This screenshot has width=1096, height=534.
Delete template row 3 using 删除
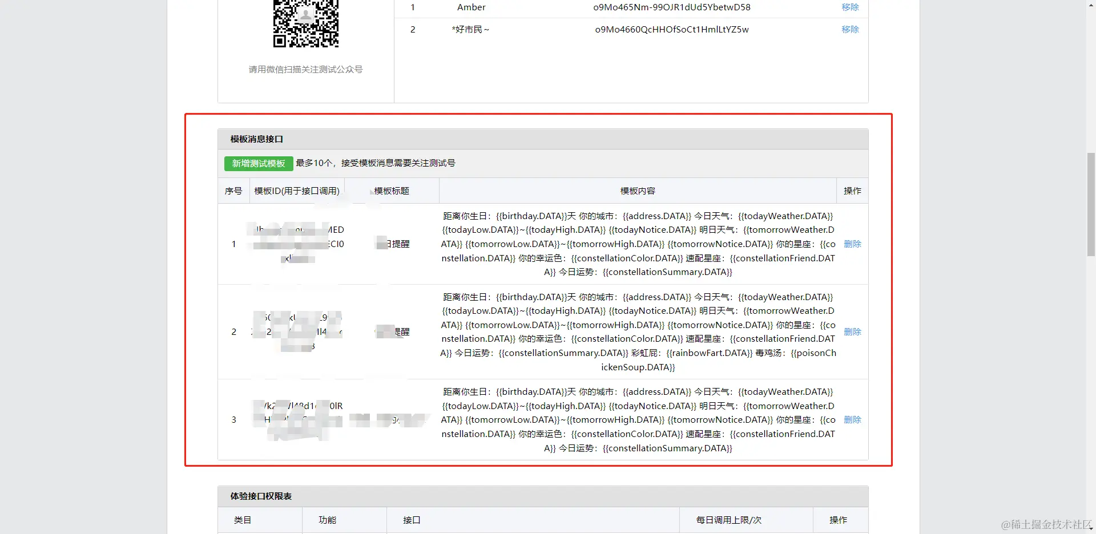(852, 419)
